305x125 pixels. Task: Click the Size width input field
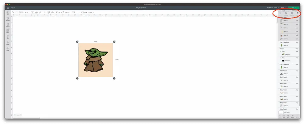tap(60, 12)
